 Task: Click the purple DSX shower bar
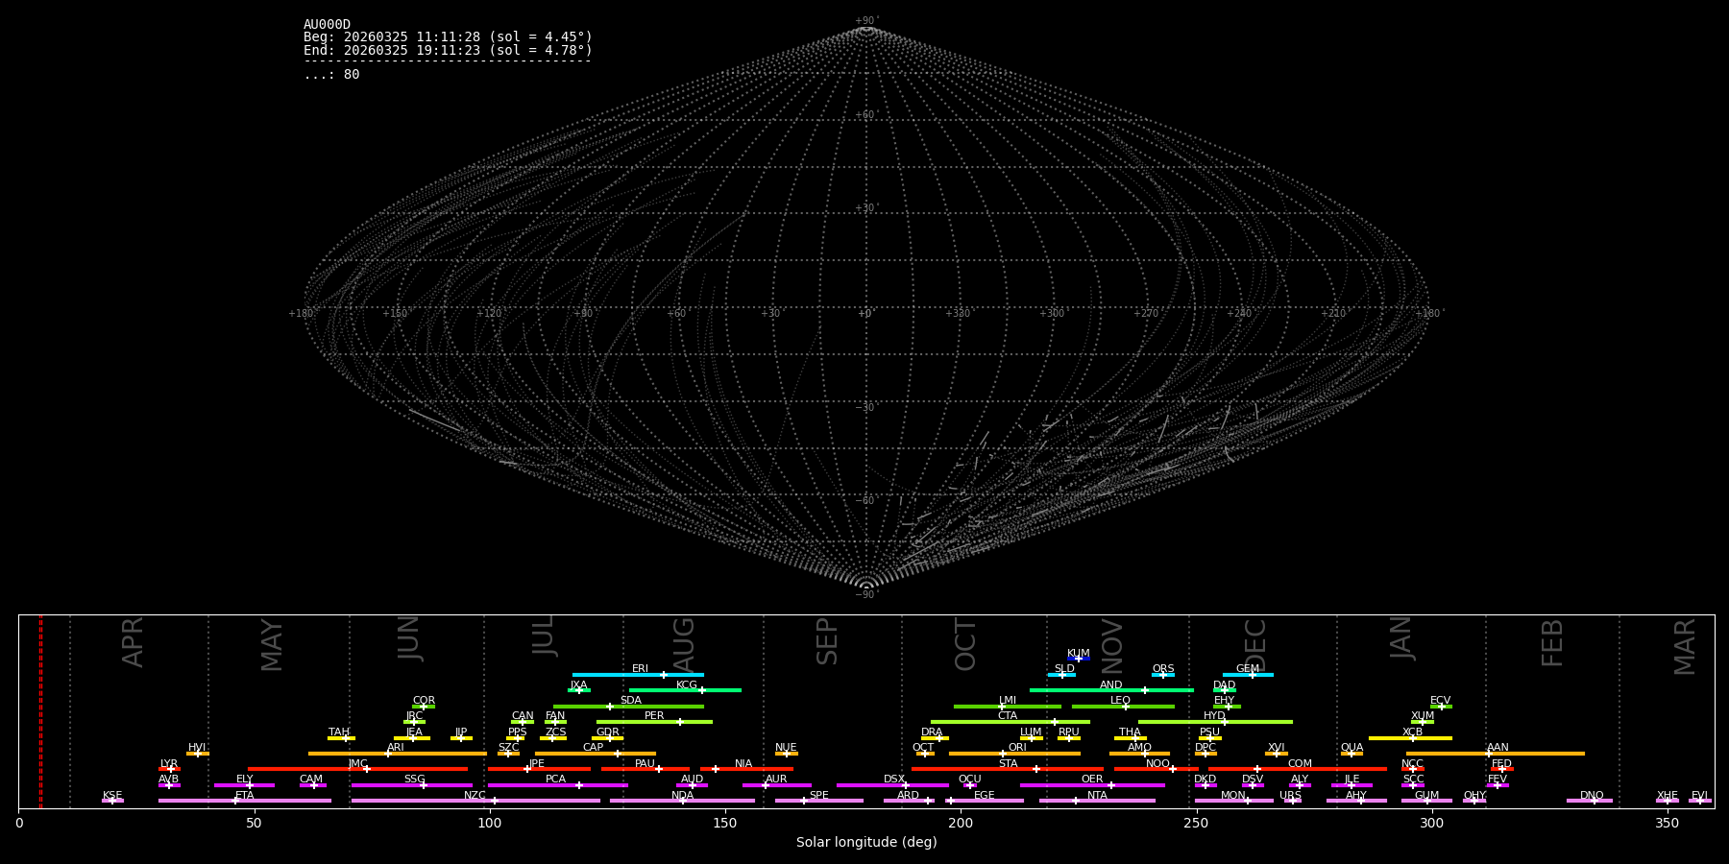point(892,785)
